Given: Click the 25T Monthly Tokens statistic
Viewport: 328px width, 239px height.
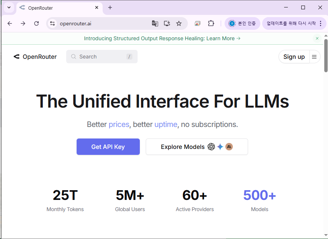Looking at the screenshot, I should pos(65,200).
